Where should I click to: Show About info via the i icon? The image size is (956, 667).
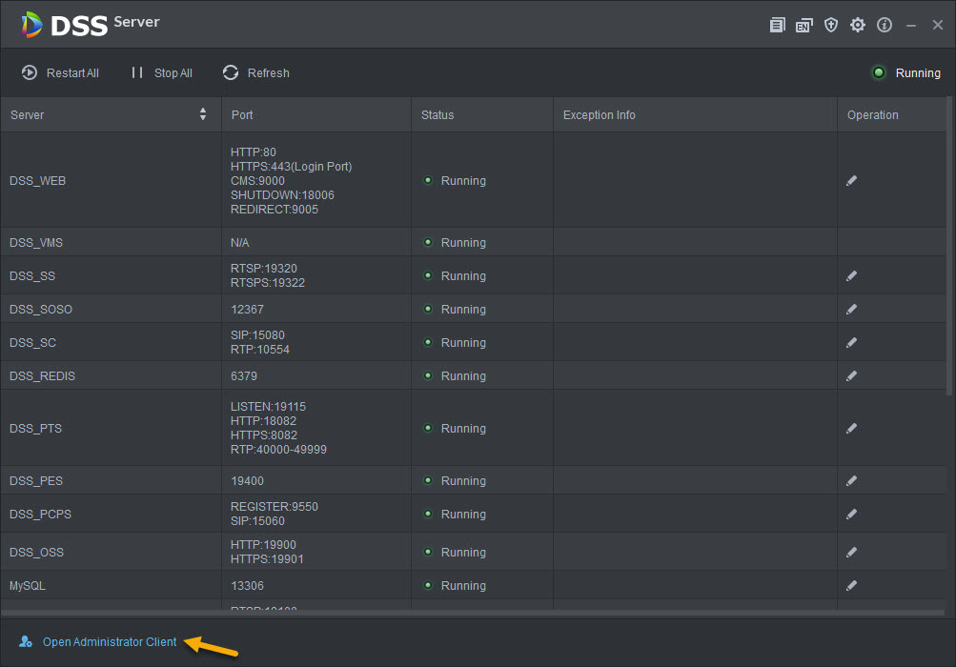[x=885, y=26]
